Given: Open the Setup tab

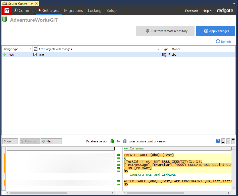Looking at the screenshot, I should tap(111, 11).
